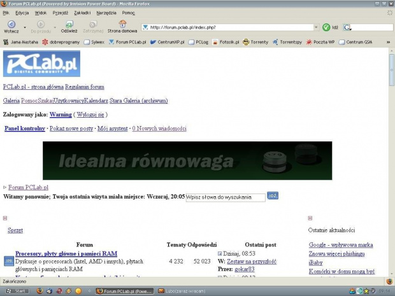This screenshot has width=395, height=296.
Task: Open the Zakładki menu
Action: [82, 13]
